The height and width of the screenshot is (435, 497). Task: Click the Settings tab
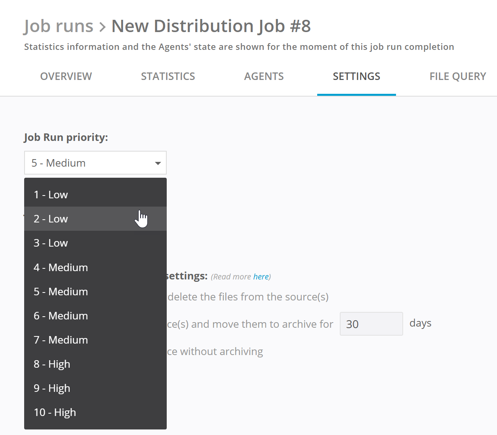(x=356, y=76)
